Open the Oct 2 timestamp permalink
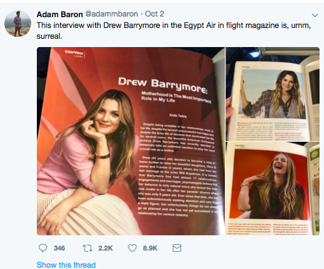Image resolution: width=324 pixels, height=269 pixels. tap(154, 14)
